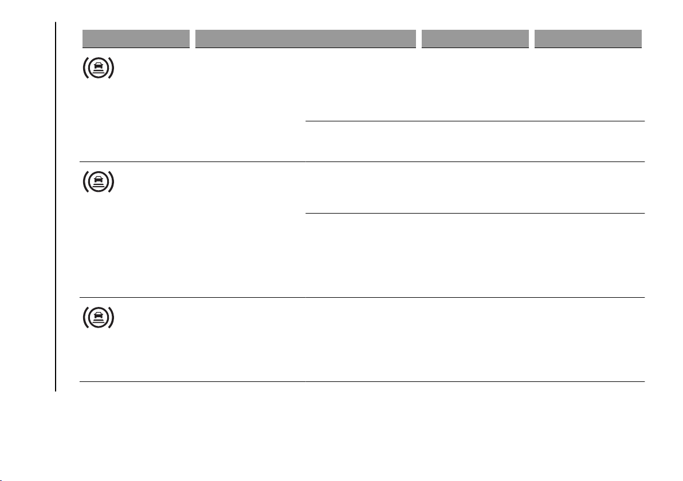Select the first gray column header

(x=136, y=38)
